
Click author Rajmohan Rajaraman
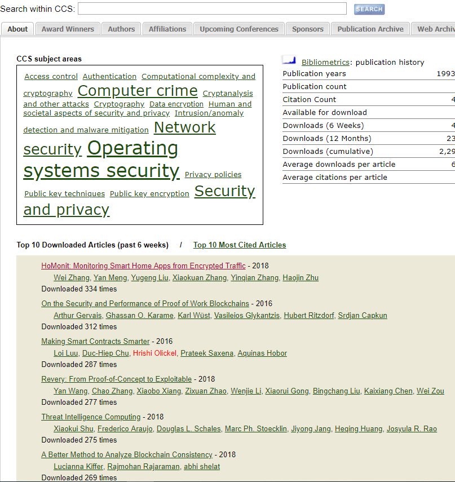[x=143, y=467]
